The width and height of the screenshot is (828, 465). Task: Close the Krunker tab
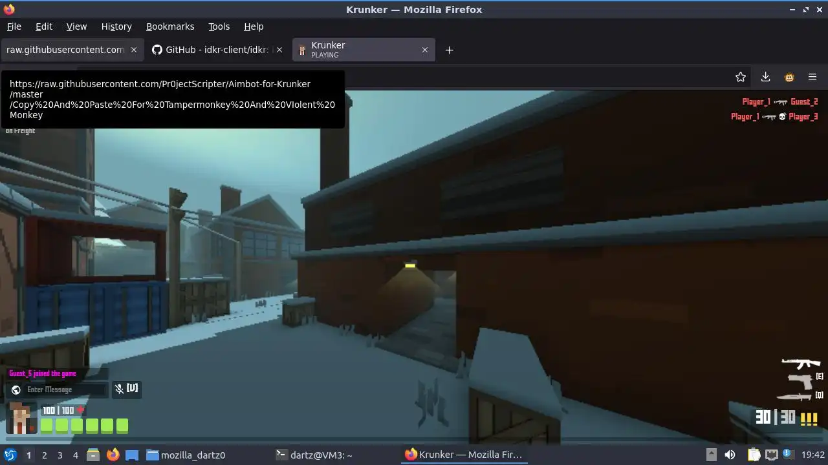point(425,50)
